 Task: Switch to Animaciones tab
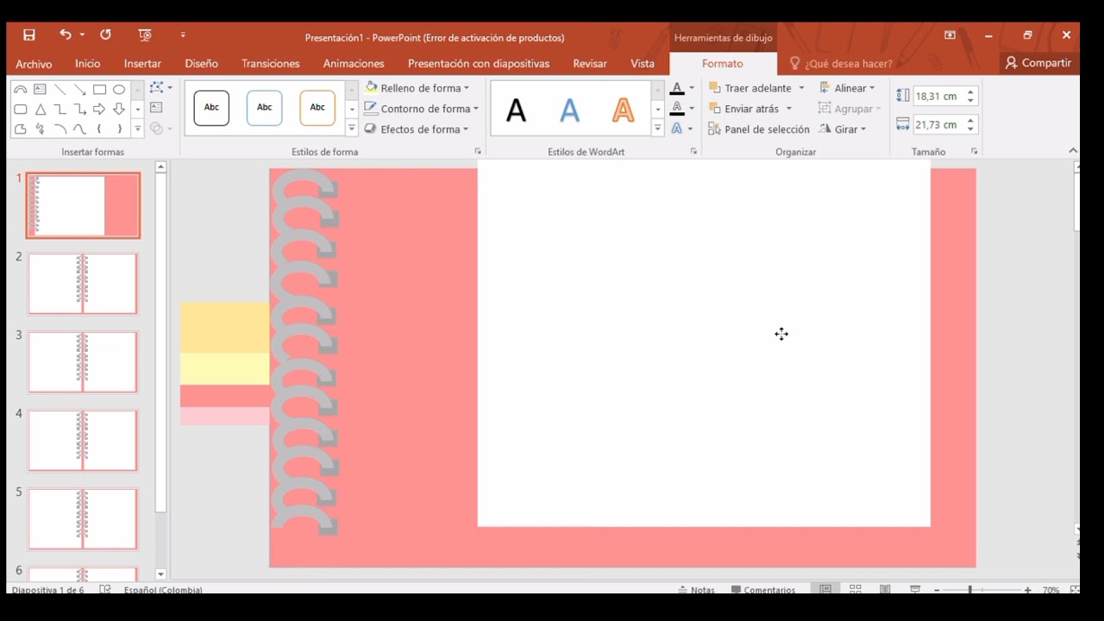coord(354,64)
